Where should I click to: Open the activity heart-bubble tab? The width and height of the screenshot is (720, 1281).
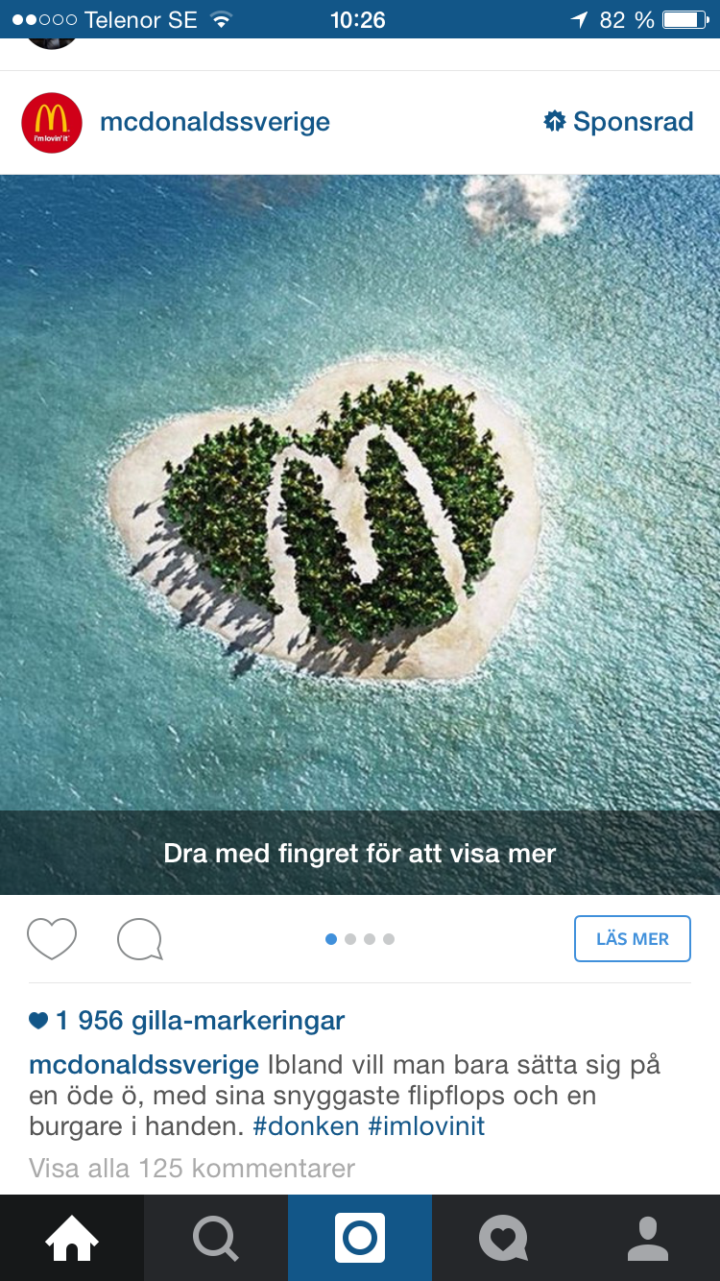[504, 1238]
